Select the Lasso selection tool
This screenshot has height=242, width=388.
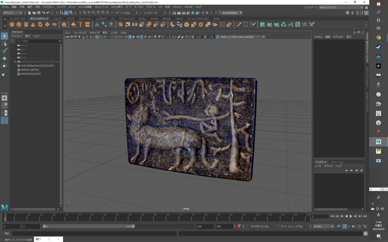tap(5, 44)
